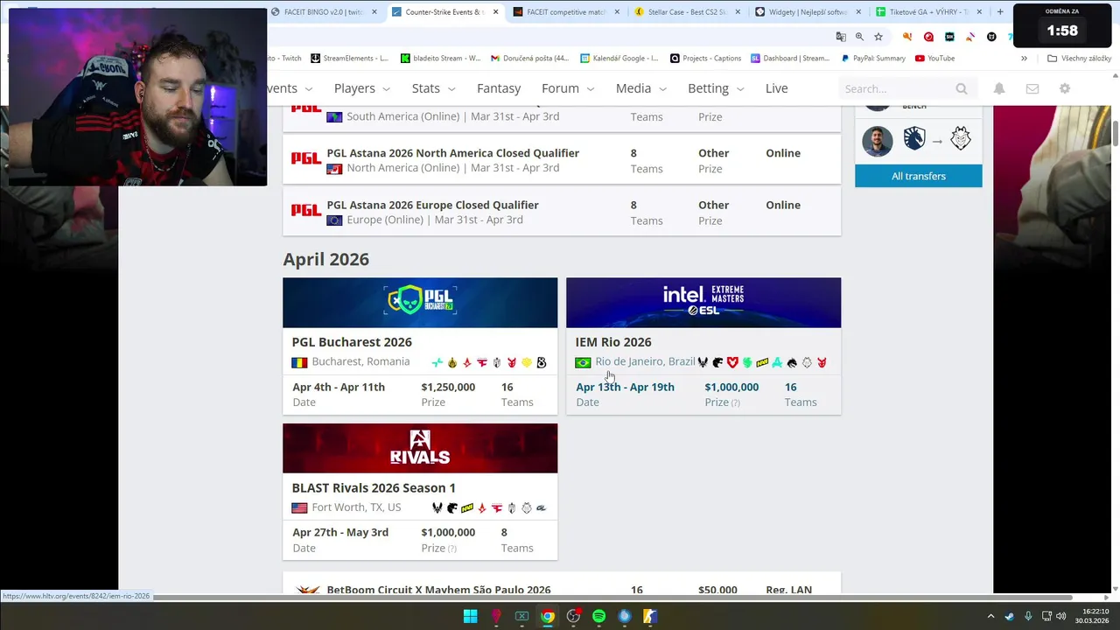
Task: Show more bookmarks with the chevron
Action: coord(1024,59)
